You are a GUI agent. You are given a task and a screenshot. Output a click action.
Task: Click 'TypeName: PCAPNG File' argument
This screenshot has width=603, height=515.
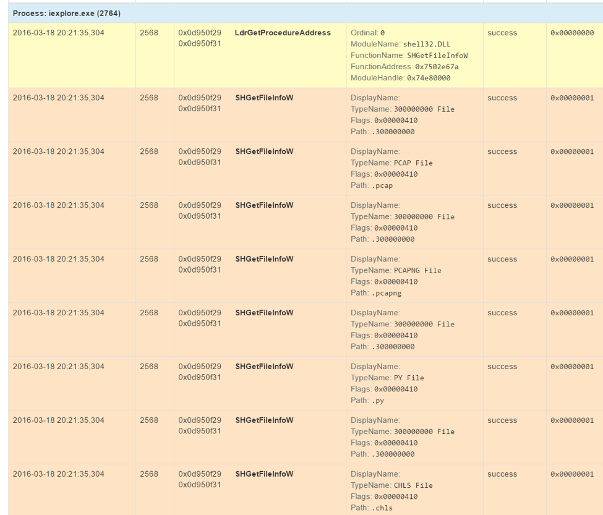[x=396, y=270]
